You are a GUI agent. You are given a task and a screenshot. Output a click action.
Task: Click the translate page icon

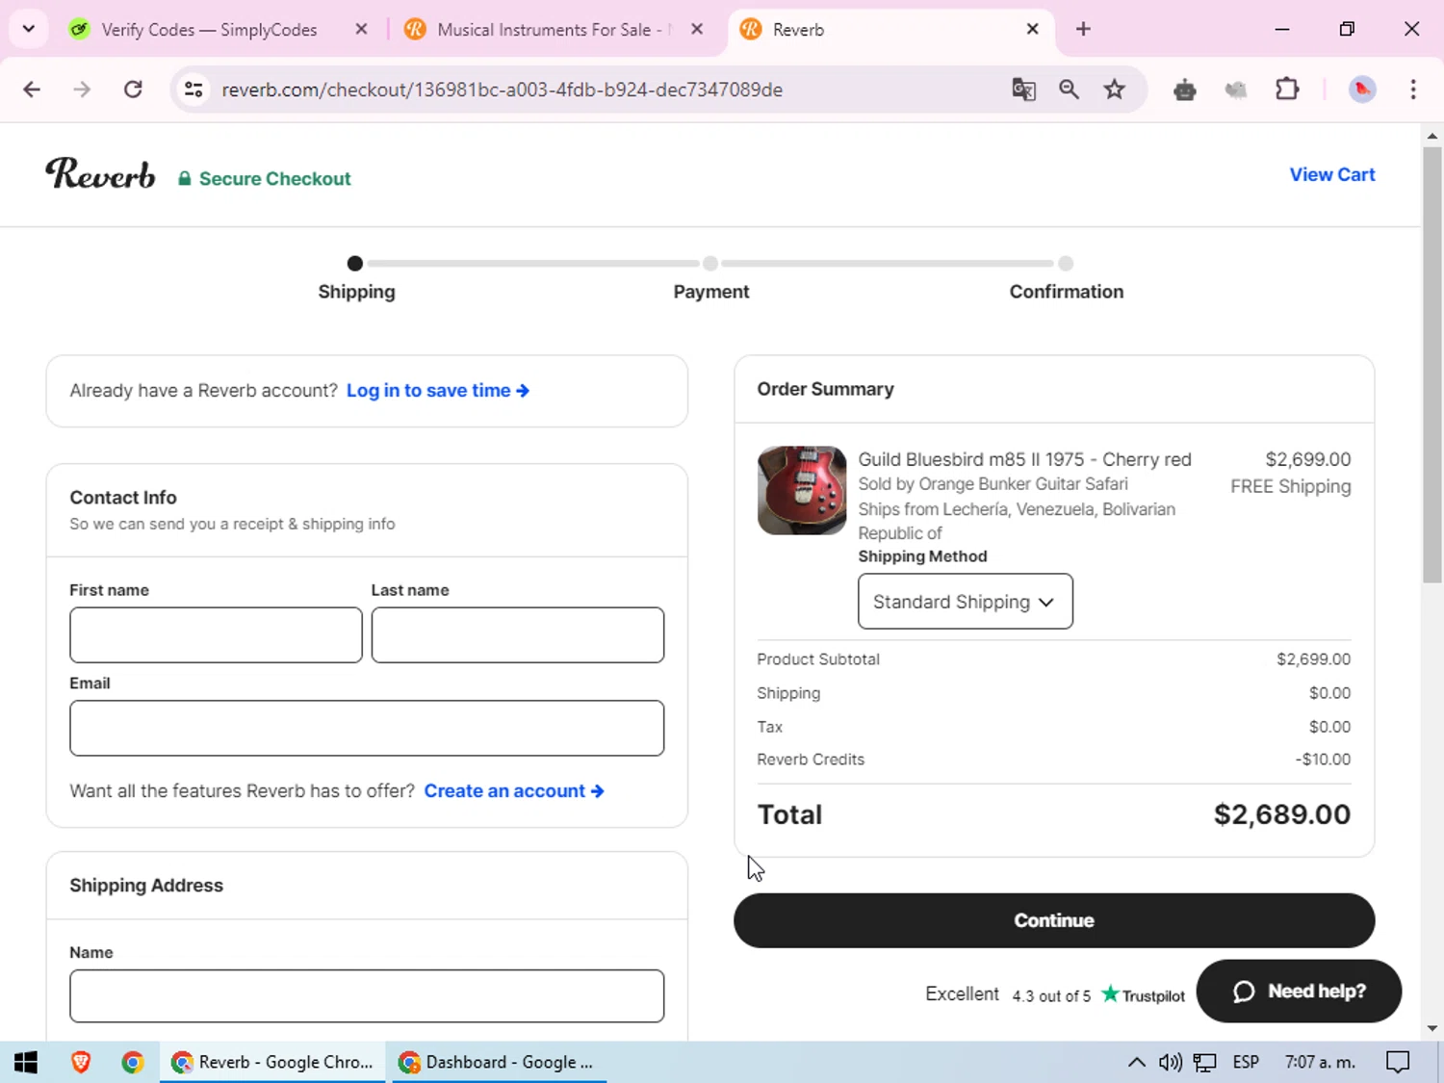click(x=1023, y=90)
